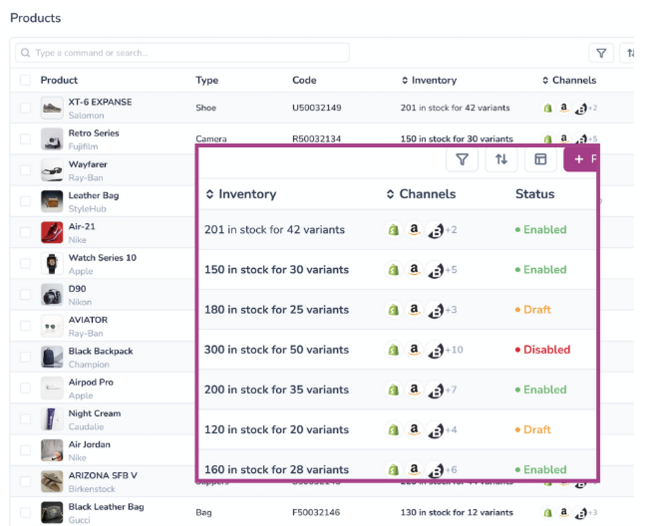Open the Airpod Pro product thumbnail

(52, 388)
